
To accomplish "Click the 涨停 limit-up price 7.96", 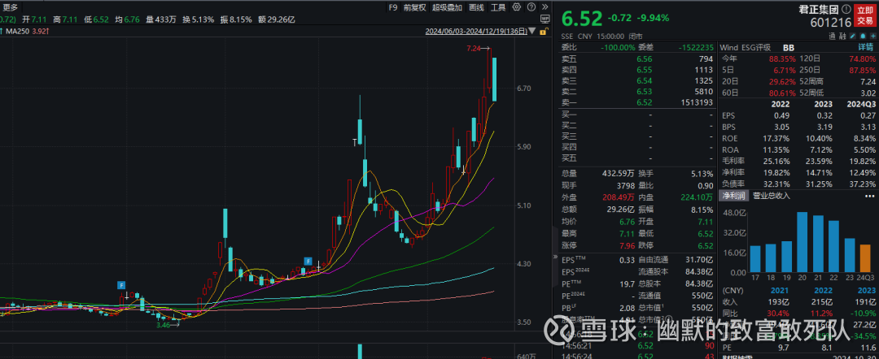I will click(x=628, y=245).
